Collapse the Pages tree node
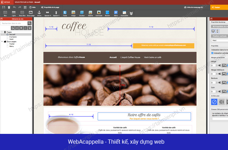Image resolution: width=228 pixels, height=150 pixels. click(x=2, y=32)
